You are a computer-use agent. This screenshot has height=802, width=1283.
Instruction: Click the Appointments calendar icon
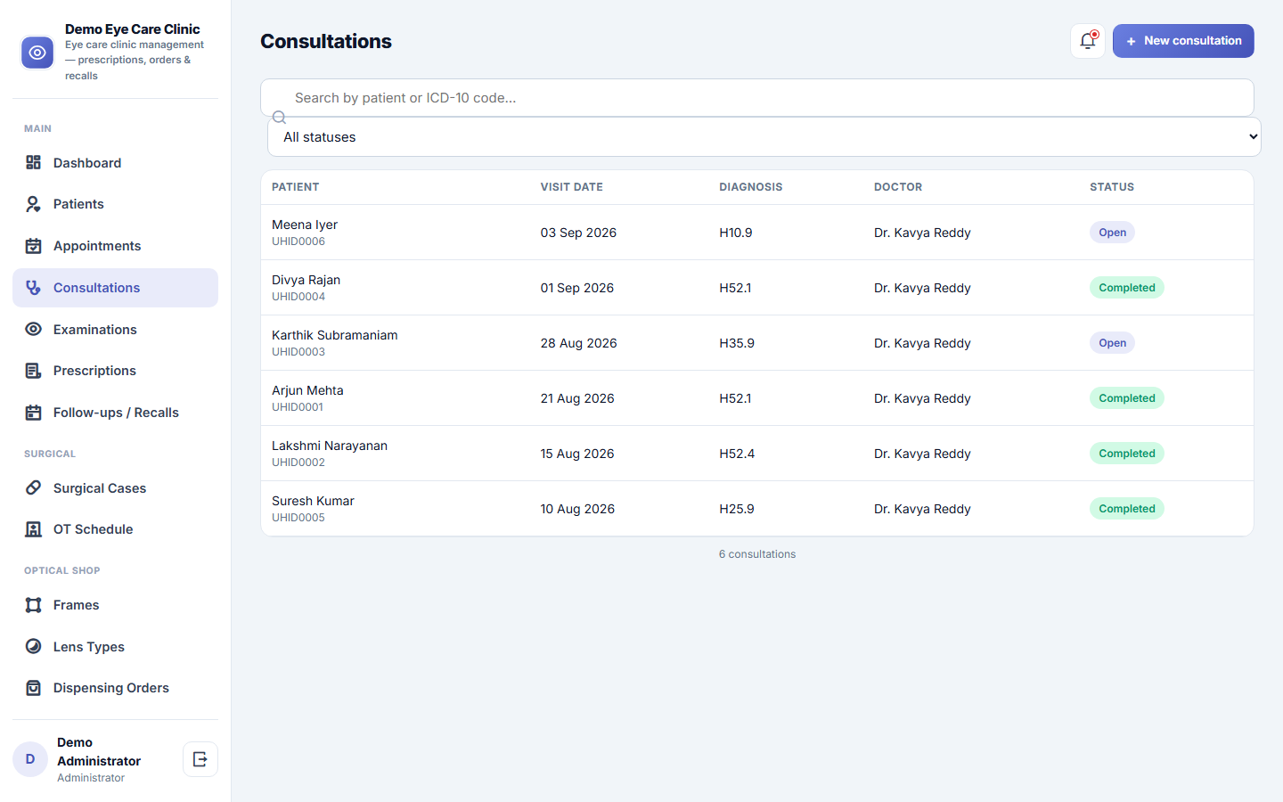click(34, 246)
